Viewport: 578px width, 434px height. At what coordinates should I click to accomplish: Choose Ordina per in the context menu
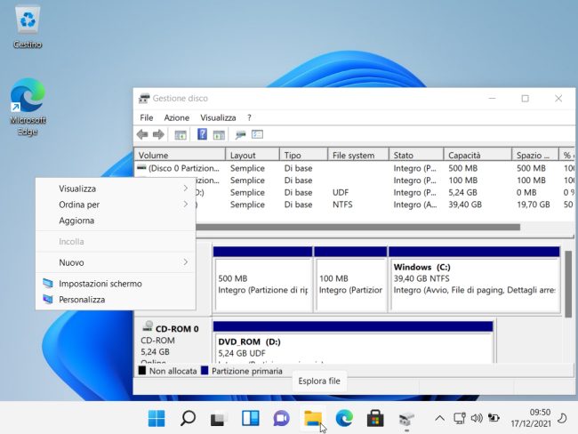116,205
